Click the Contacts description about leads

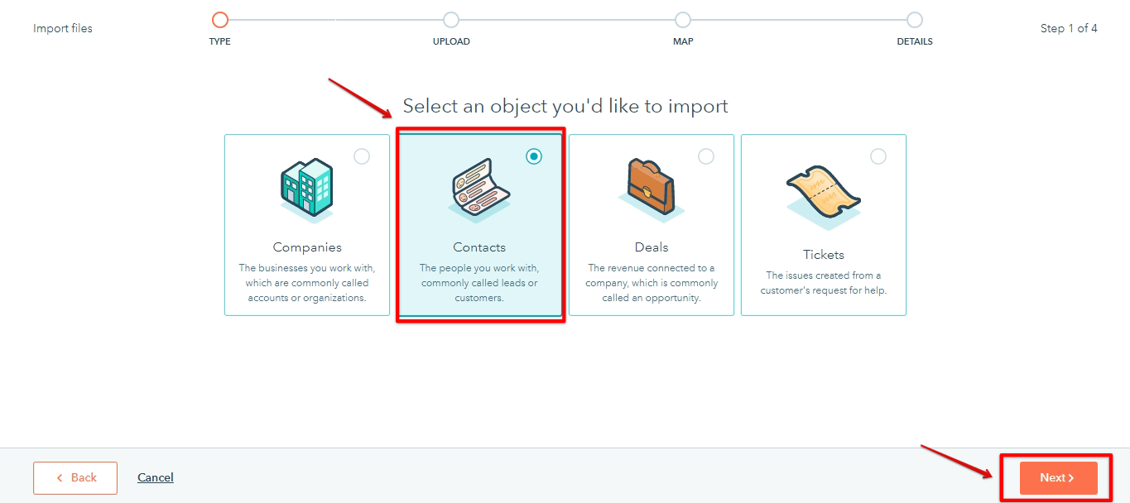coord(479,283)
